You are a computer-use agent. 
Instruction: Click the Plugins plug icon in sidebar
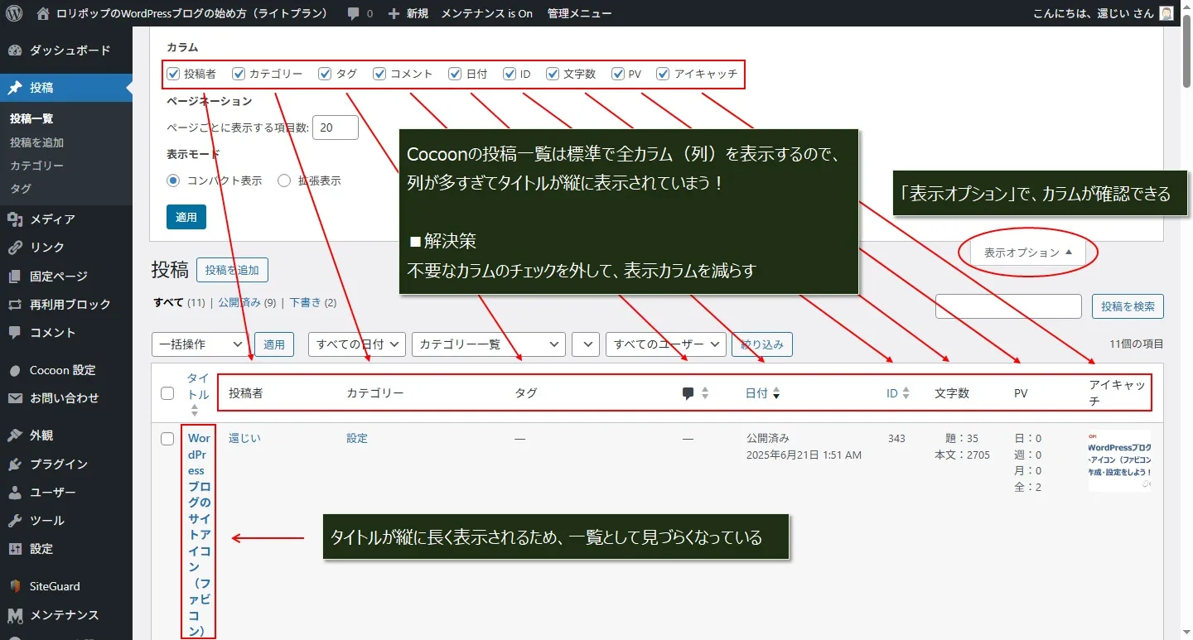(x=15, y=464)
